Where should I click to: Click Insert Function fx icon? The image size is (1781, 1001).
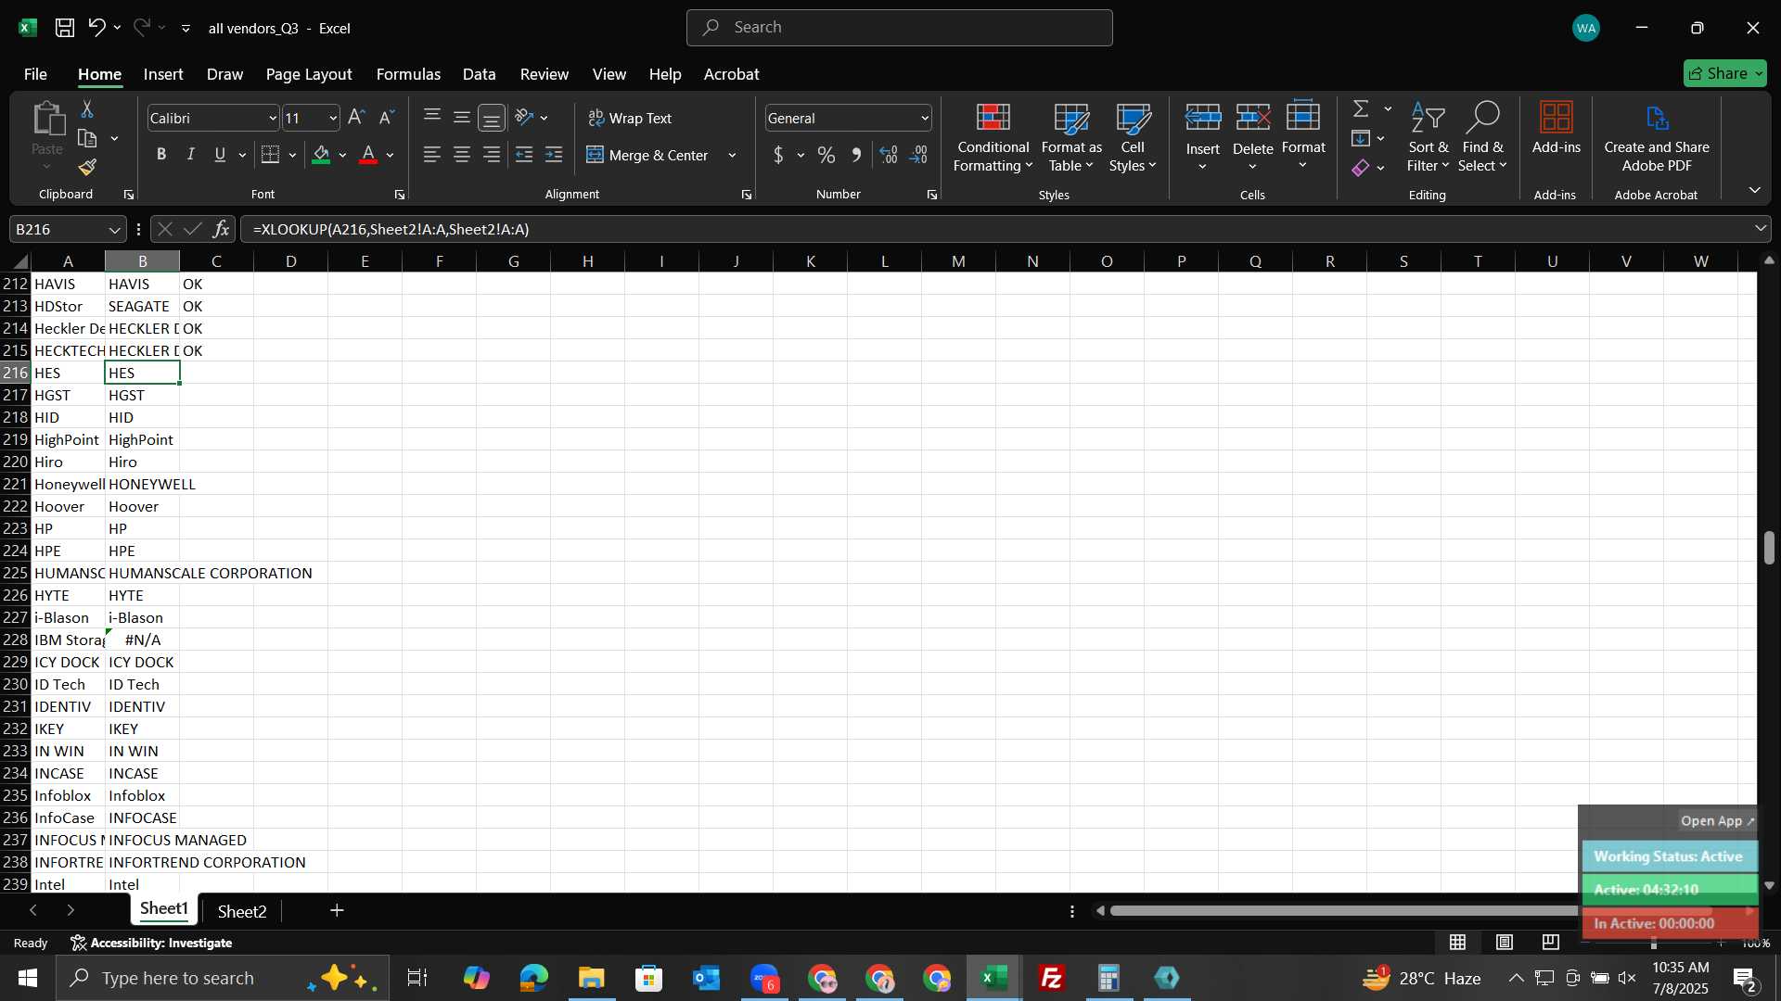pyautogui.click(x=222, y=229)
